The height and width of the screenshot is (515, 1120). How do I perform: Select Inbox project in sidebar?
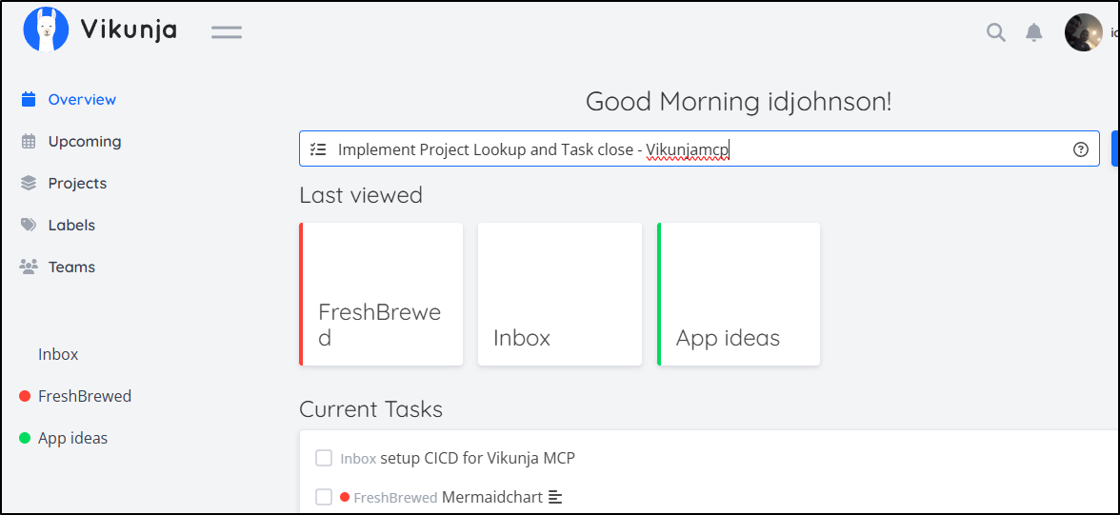point(58,354)
